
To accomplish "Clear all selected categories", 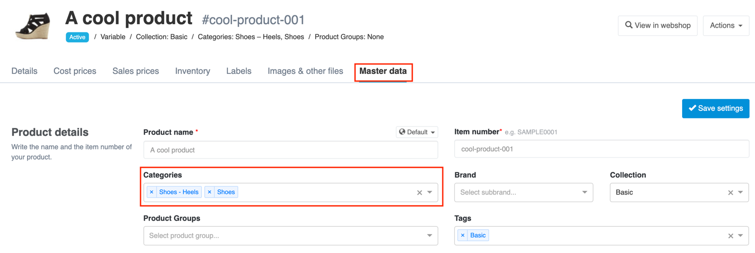I will 419,192.
